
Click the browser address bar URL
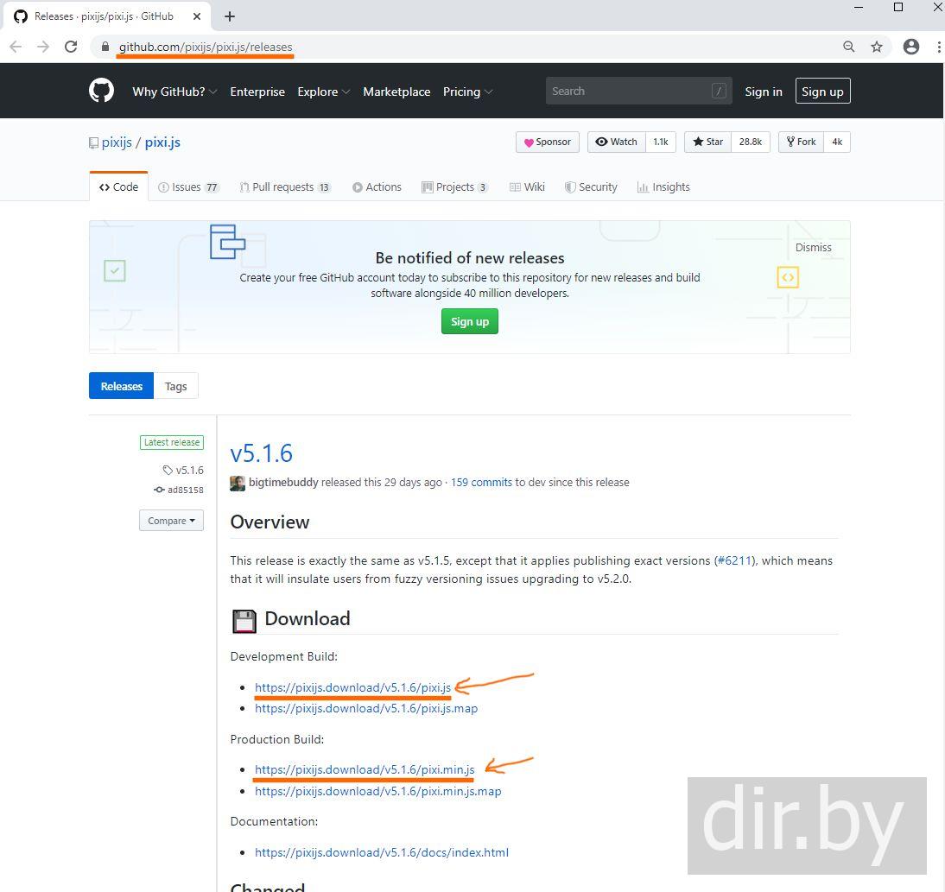[206, 47]
